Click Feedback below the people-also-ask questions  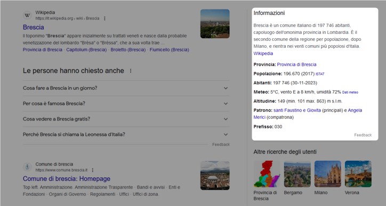click(x=221, y=145)
